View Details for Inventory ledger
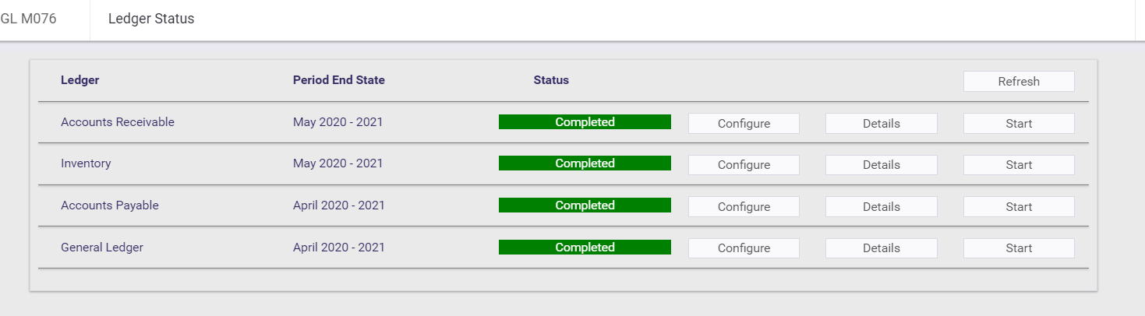 click(x=881, y=165)
